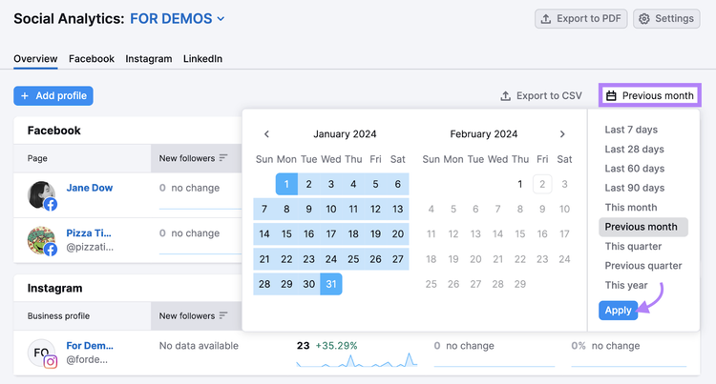The image size is (716, 384).
Task: Select January 31 in the calendar
Action: (x=331, y=284)
